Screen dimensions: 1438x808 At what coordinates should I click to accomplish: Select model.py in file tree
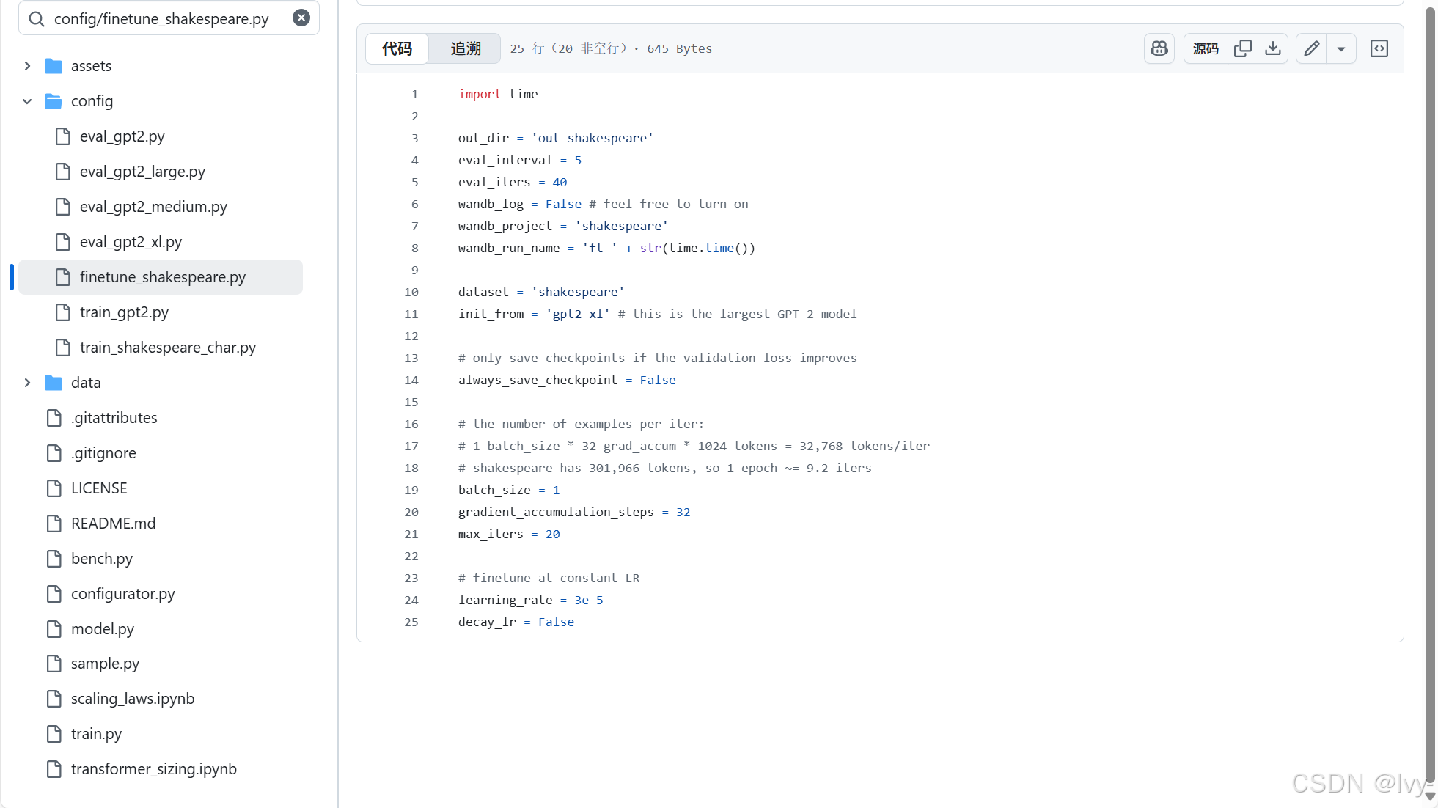(x=103, y=629)
